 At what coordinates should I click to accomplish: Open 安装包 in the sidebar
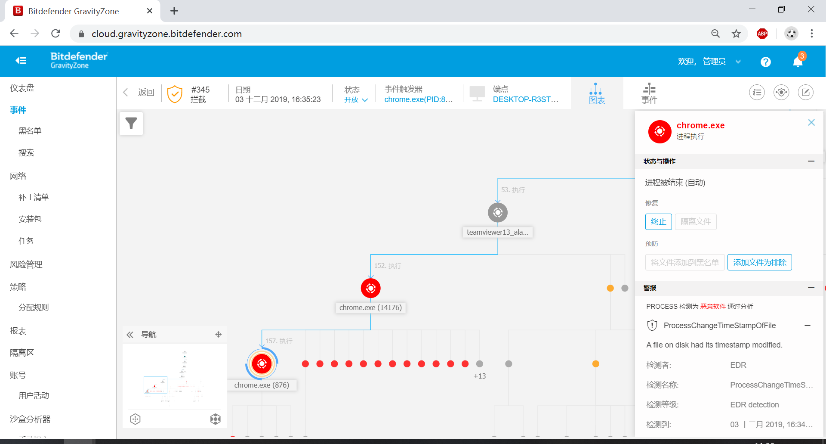(30, 219)
